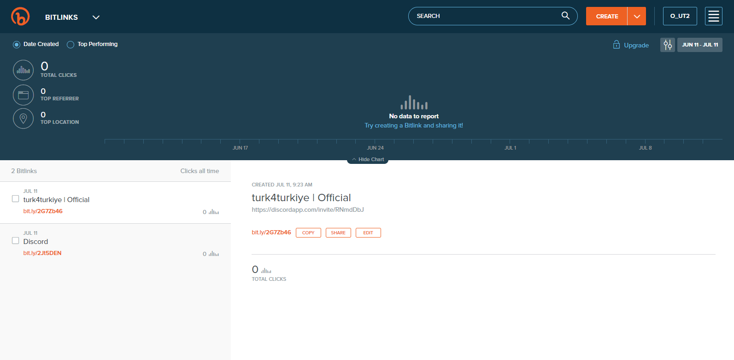
Task: Click the clicks chart icon for turk4turkiye row
Action: (214, 212)
